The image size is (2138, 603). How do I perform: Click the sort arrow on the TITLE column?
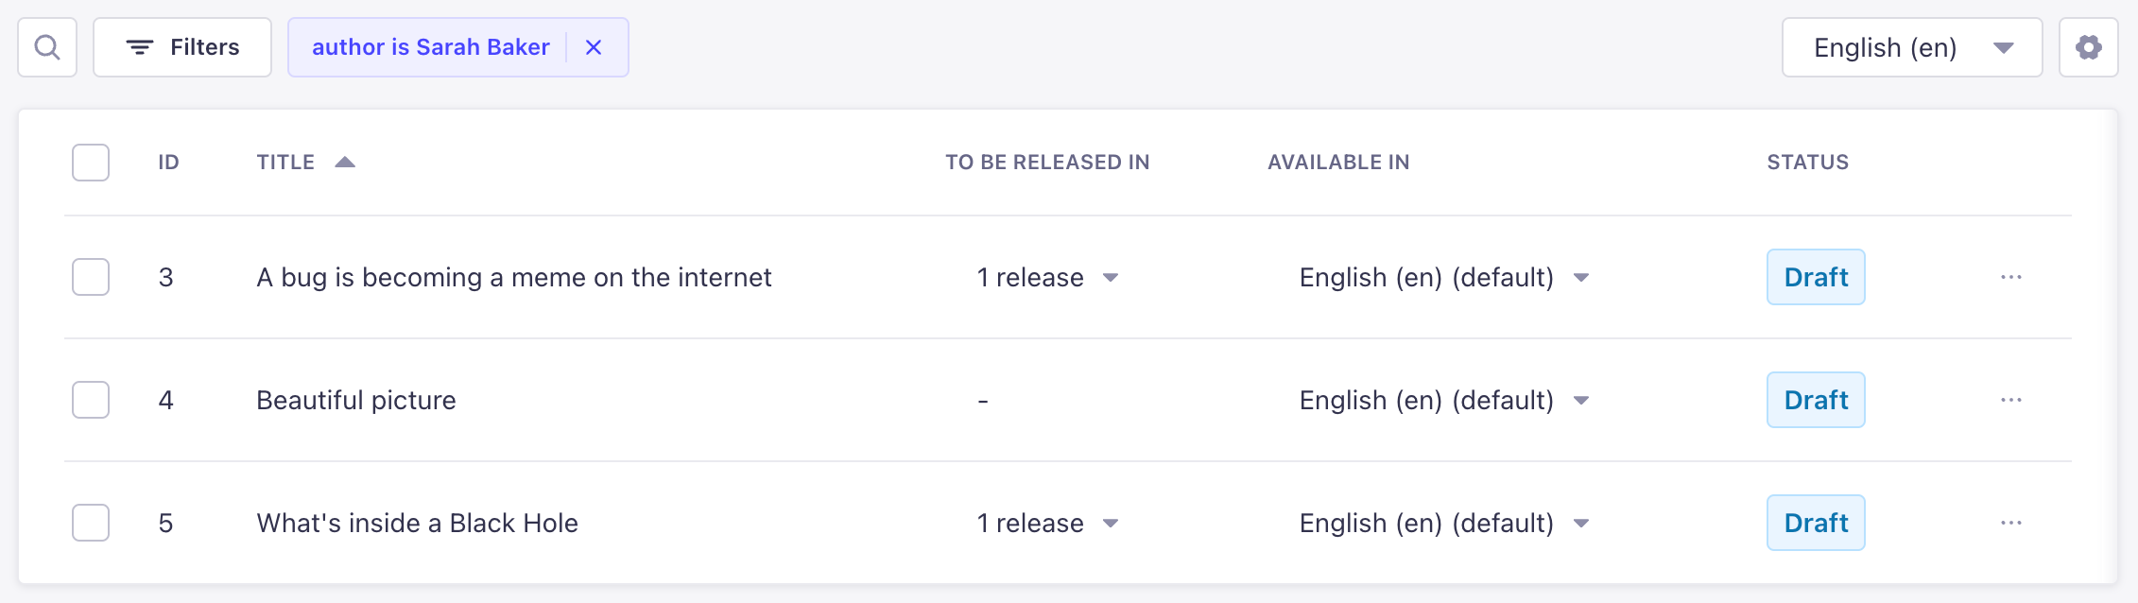click(x=345, y=162)
